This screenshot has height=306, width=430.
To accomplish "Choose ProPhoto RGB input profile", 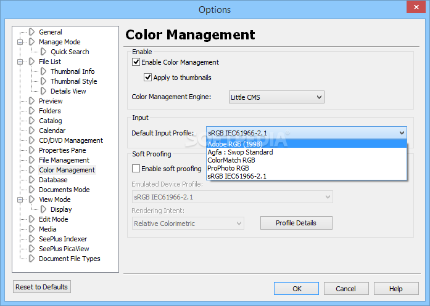I will pos(228,168).
